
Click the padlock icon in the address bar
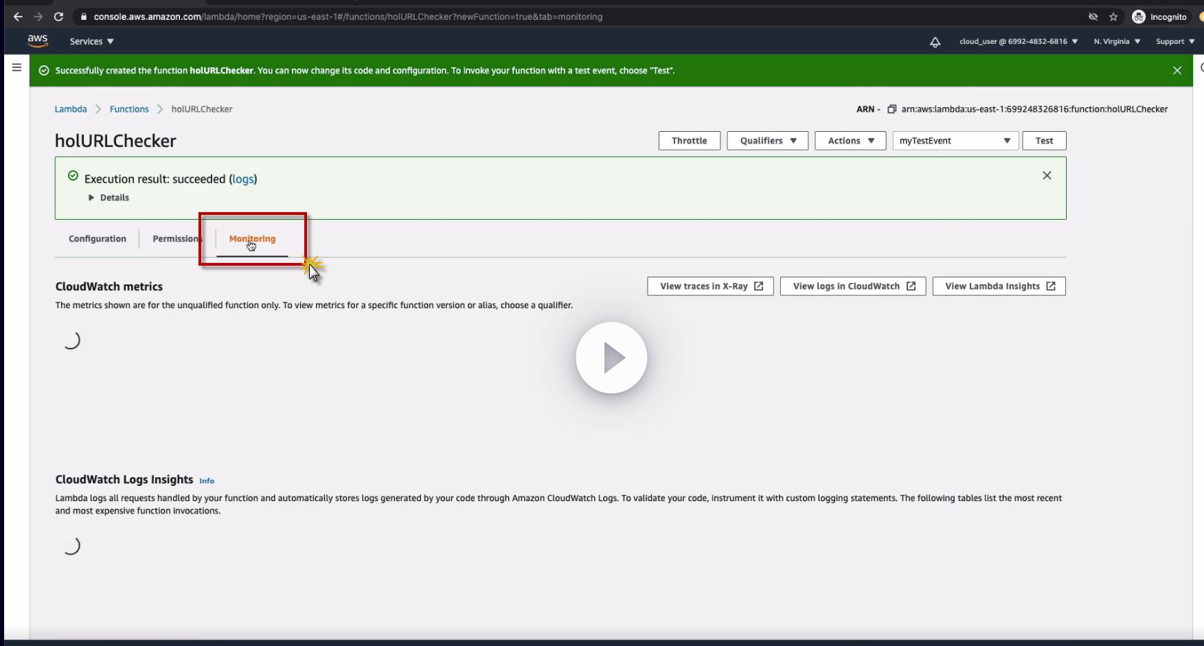pos(83,16)
